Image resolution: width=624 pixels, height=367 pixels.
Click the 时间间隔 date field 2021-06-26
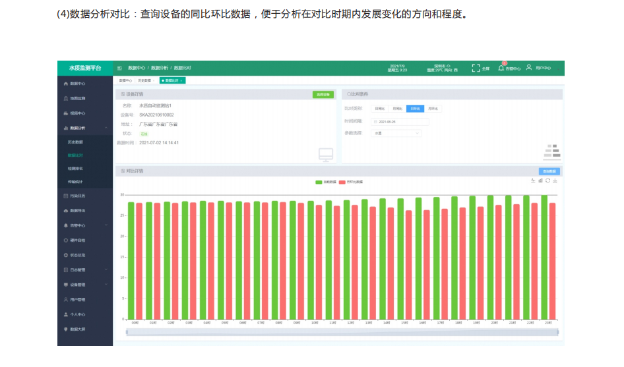[400, 122]
